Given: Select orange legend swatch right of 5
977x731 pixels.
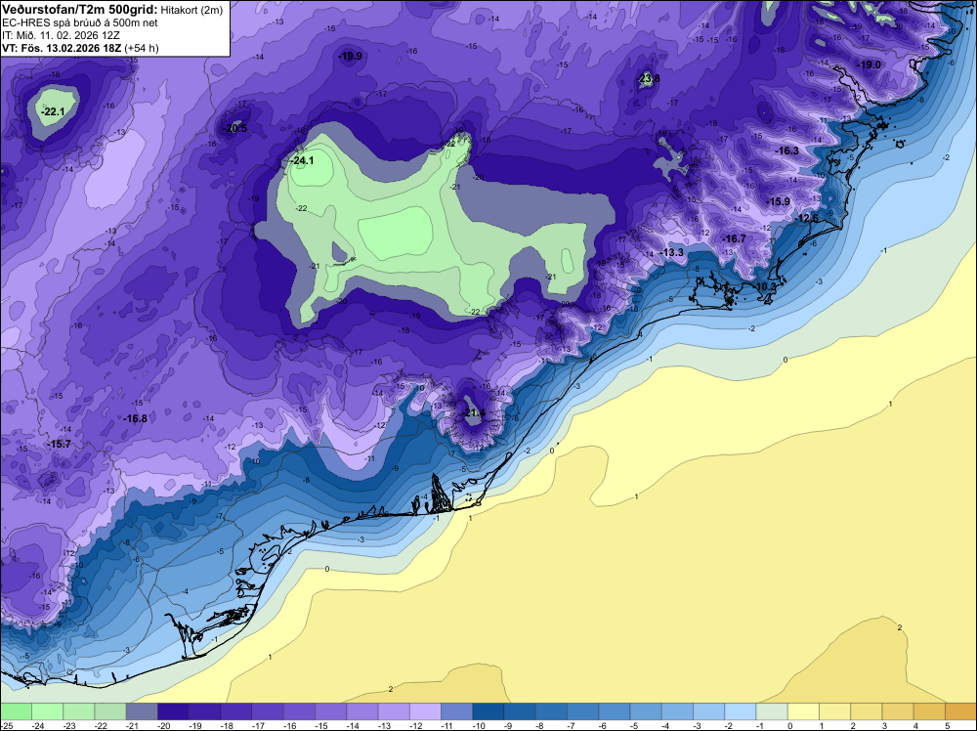Looking at the screenshot, I should coord(960,711).
